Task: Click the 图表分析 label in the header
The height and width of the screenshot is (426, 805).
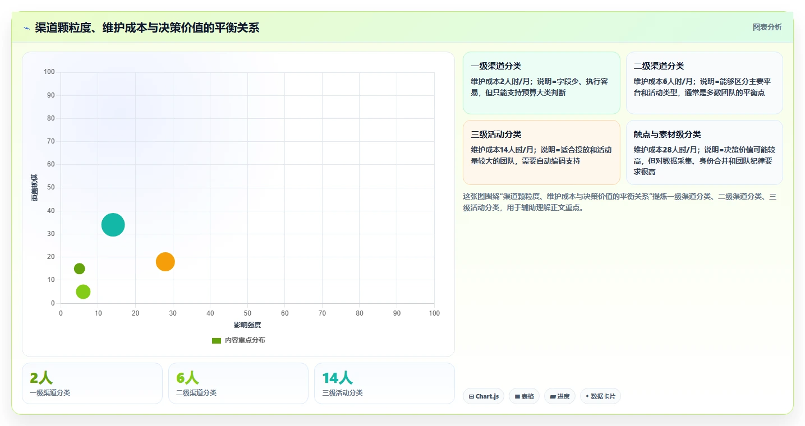Action: click(767, 27)
